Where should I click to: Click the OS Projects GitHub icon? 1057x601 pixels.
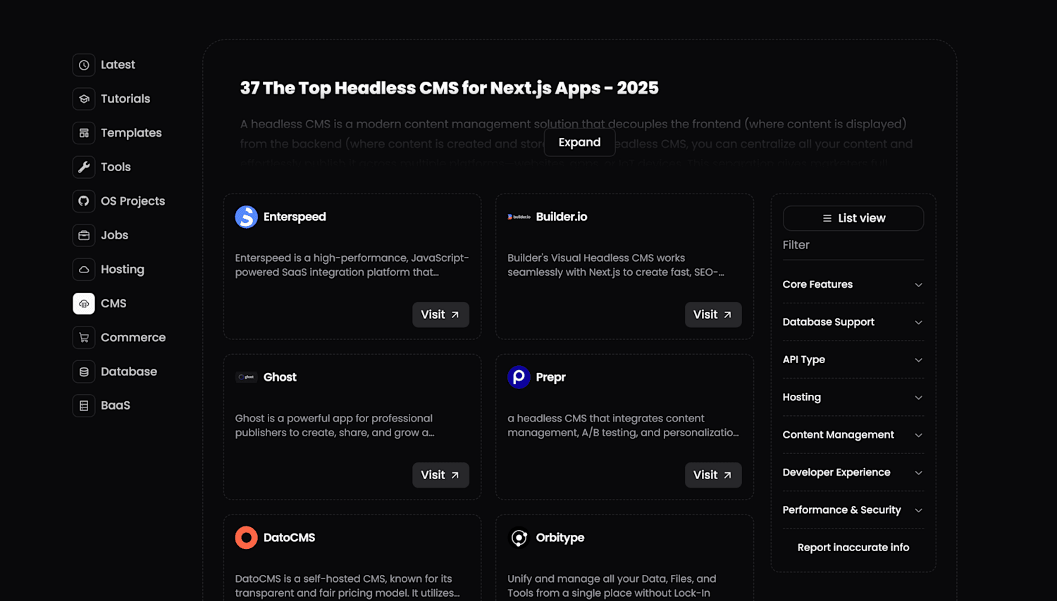click(x=84, y=201)
